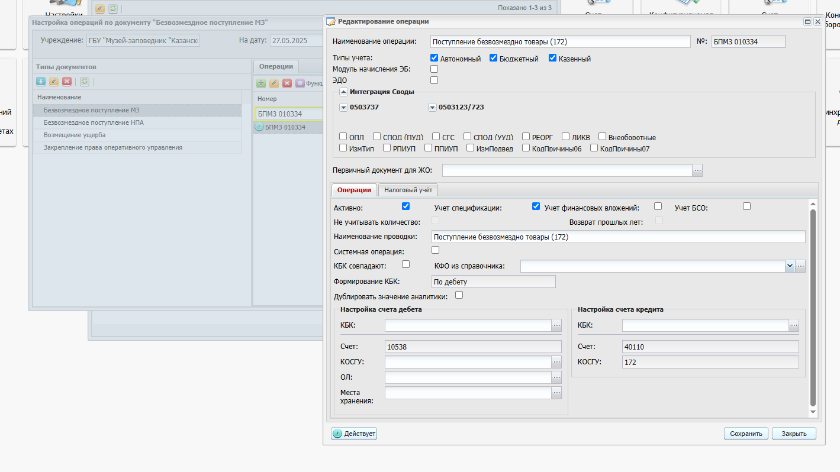
Task: Open lookup for Первичный документ для ЖО
Action: [697, 170]
